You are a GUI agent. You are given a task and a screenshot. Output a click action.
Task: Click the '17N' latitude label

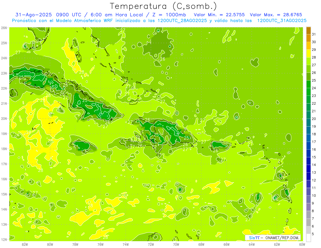(x=4, y=164)
